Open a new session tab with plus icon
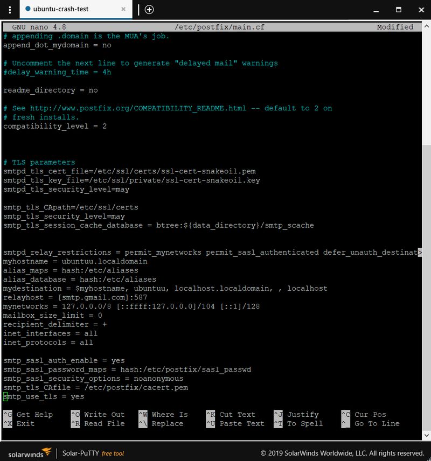Screen dimensions: 431x461 coord(149,9)
